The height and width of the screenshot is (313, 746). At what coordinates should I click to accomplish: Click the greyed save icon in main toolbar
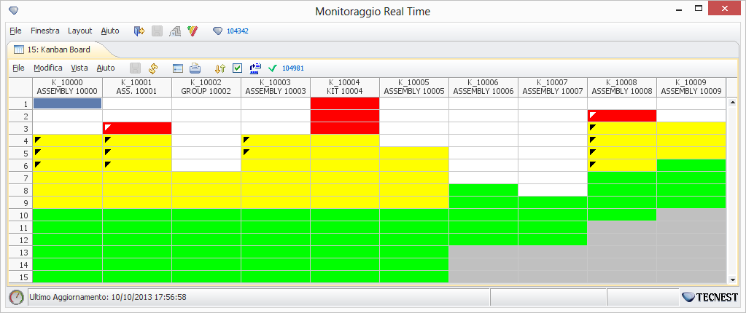[x=157, y=31]
